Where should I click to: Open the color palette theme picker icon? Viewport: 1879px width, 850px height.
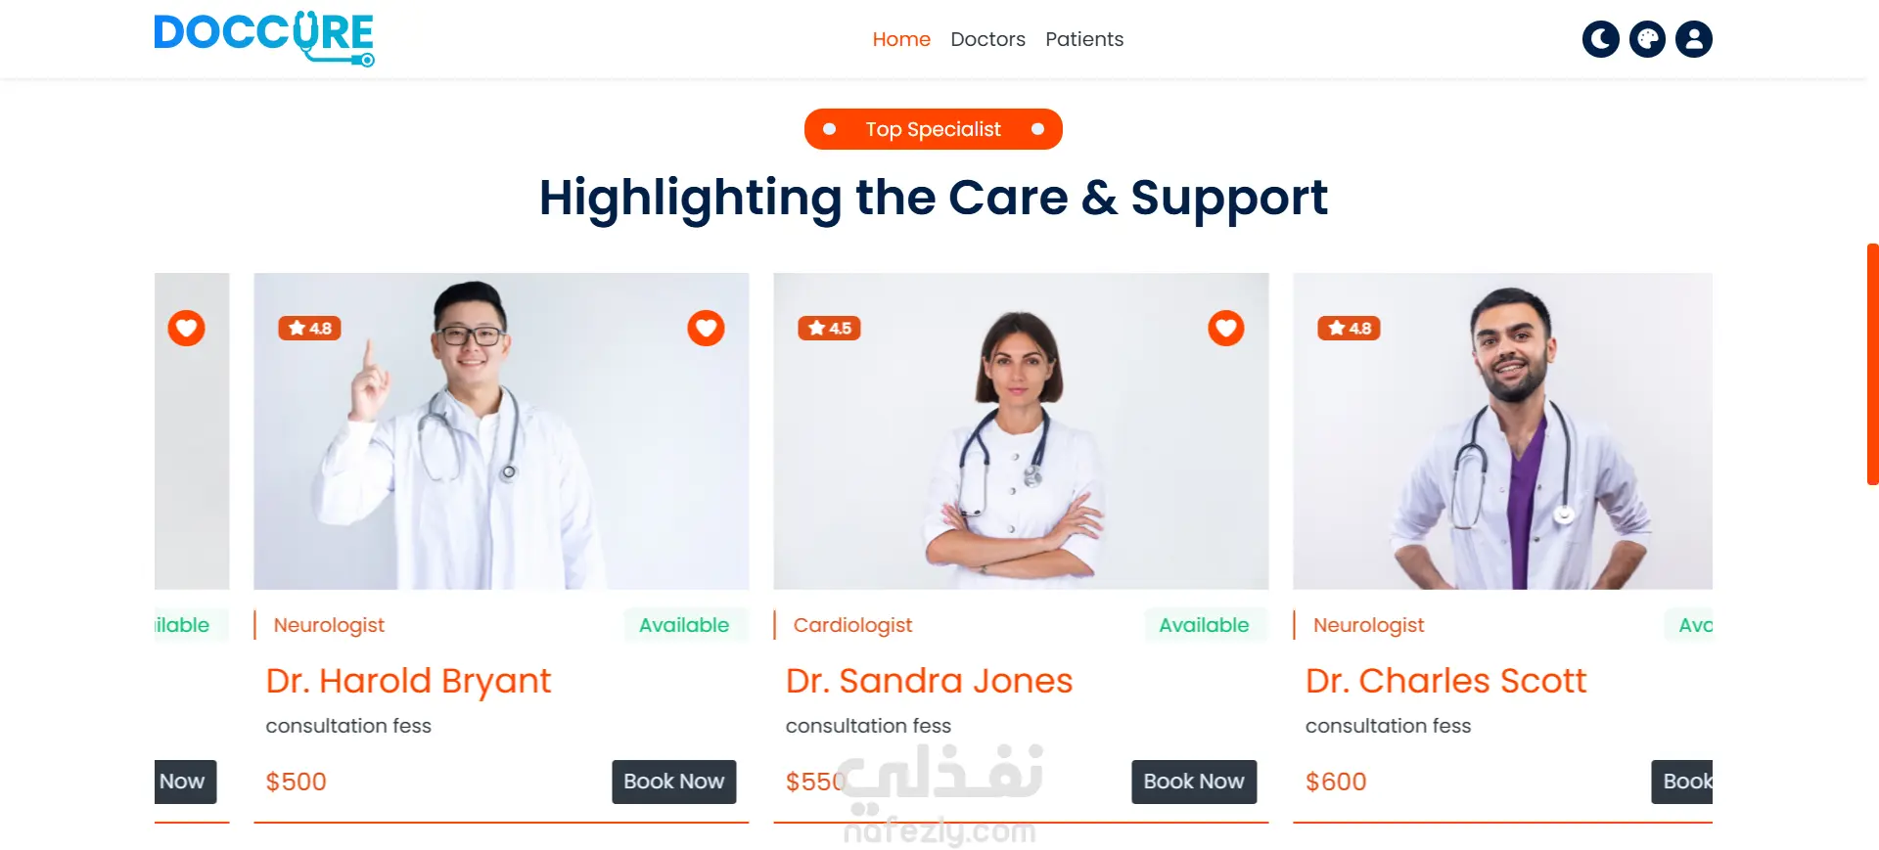[x=1647, y=39]
